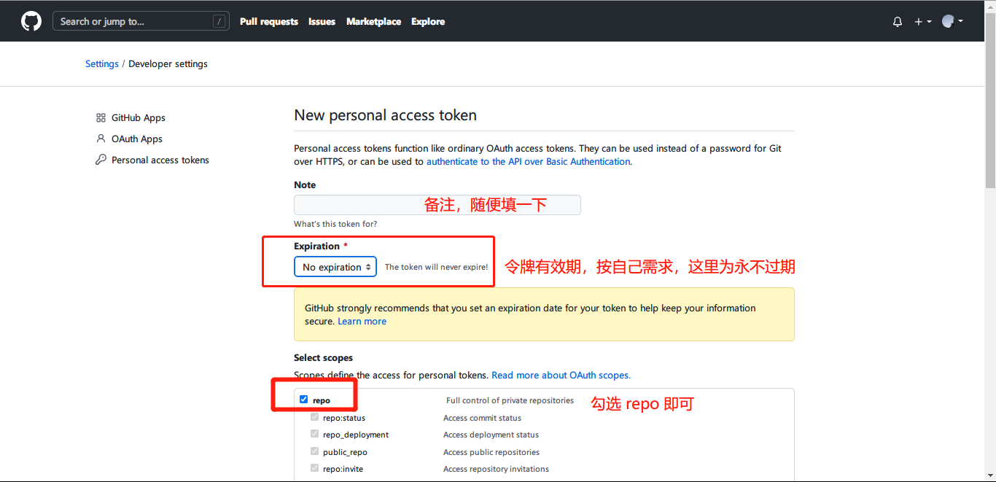The width and height of the screenshot is (996, 482).
Task: Click 'The token will never expire!' text
Action: pos(436,267)
